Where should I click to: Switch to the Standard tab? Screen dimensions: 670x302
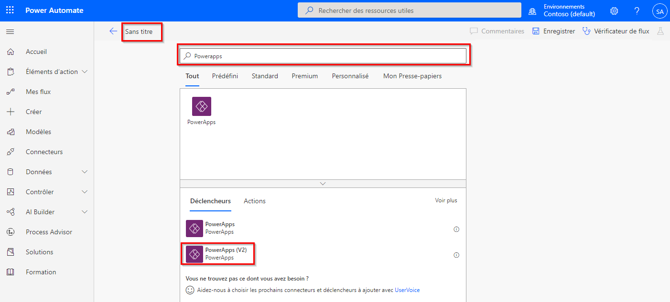click(265, 76)
